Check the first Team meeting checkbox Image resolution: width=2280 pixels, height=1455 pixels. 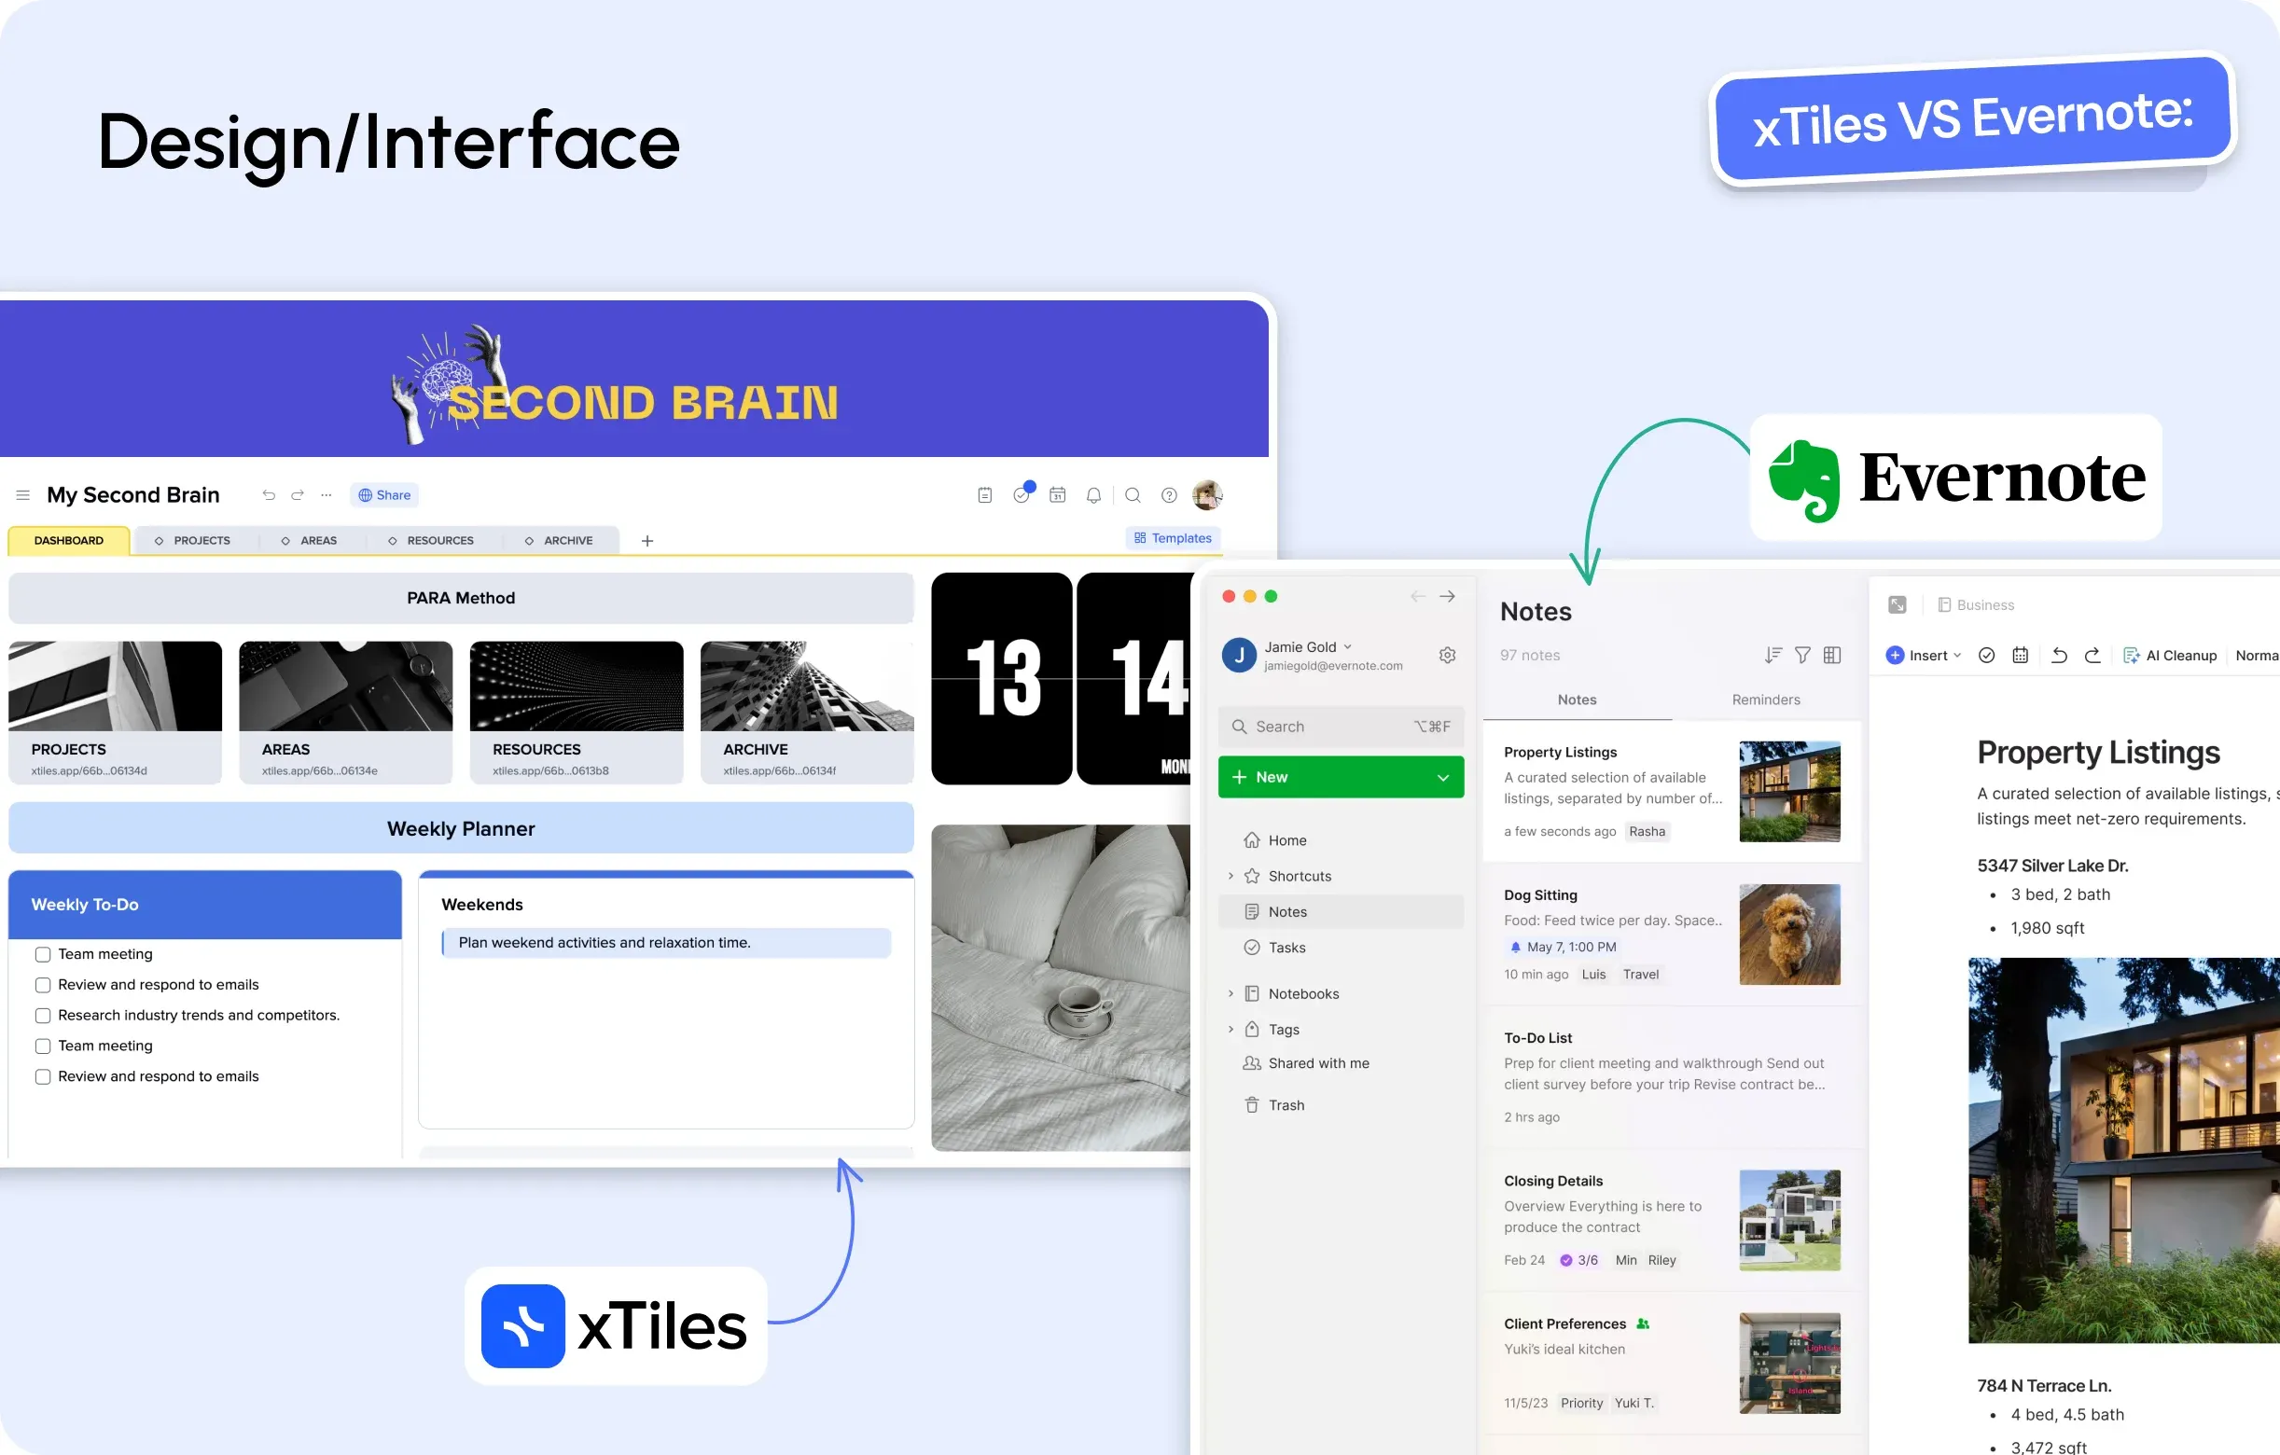(x=43, y=954)
